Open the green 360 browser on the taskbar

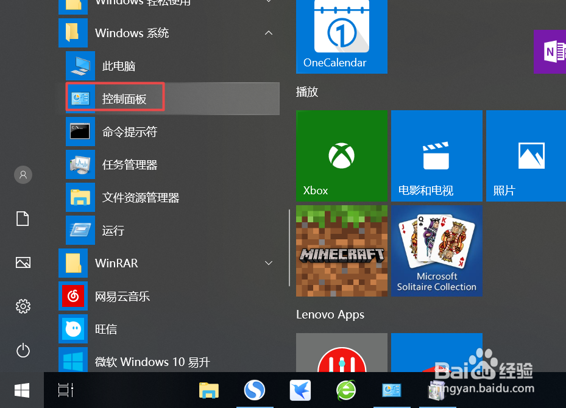tap(346, 390)
